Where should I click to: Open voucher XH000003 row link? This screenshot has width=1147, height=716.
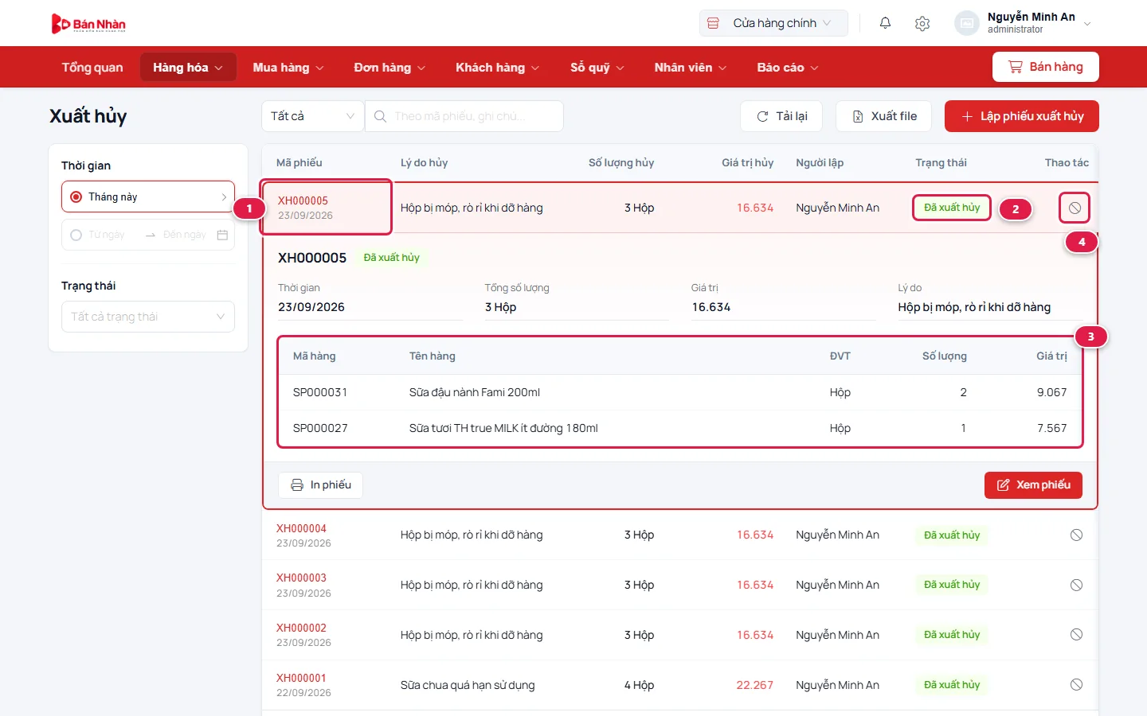(301, 578)
